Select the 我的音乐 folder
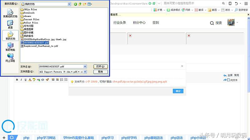The height and width of the screenshot is (140, 250). tap(27, 36)
